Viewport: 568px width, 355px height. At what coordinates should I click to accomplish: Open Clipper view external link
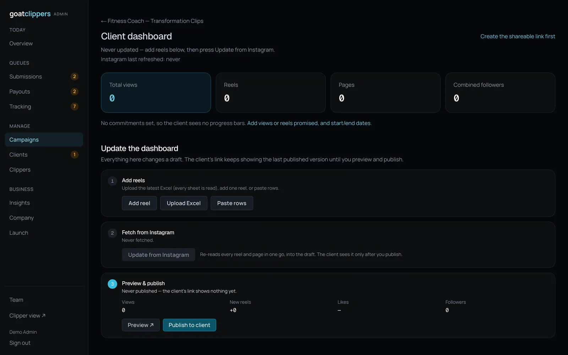click(x=27, y=316)
